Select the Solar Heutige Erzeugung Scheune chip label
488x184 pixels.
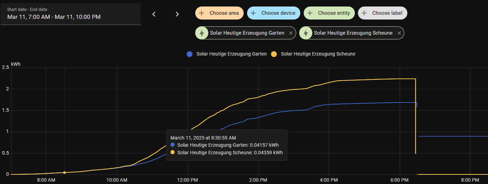pos(353,33)
